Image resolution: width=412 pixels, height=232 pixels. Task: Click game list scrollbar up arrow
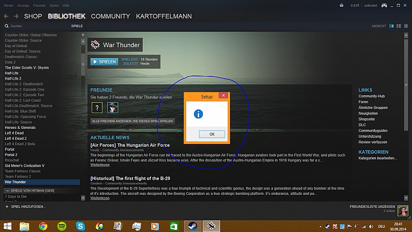coord(83,41)
